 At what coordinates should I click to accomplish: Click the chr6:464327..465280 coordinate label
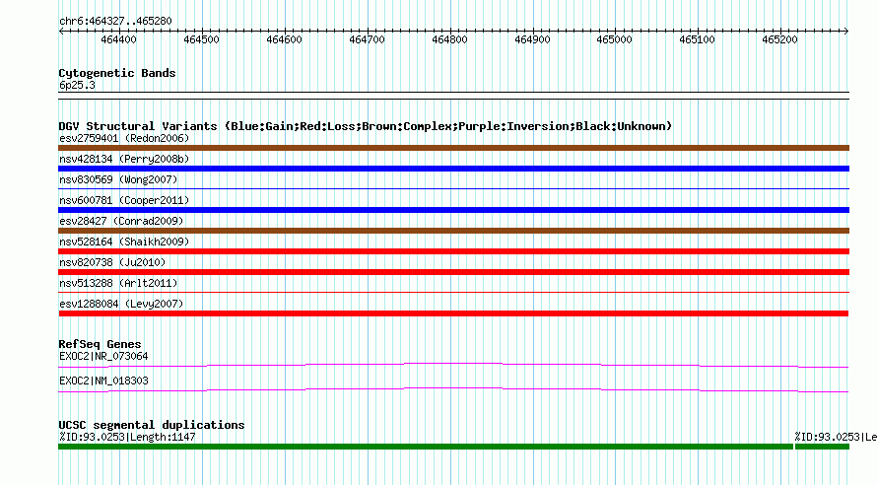click(115, 22)
